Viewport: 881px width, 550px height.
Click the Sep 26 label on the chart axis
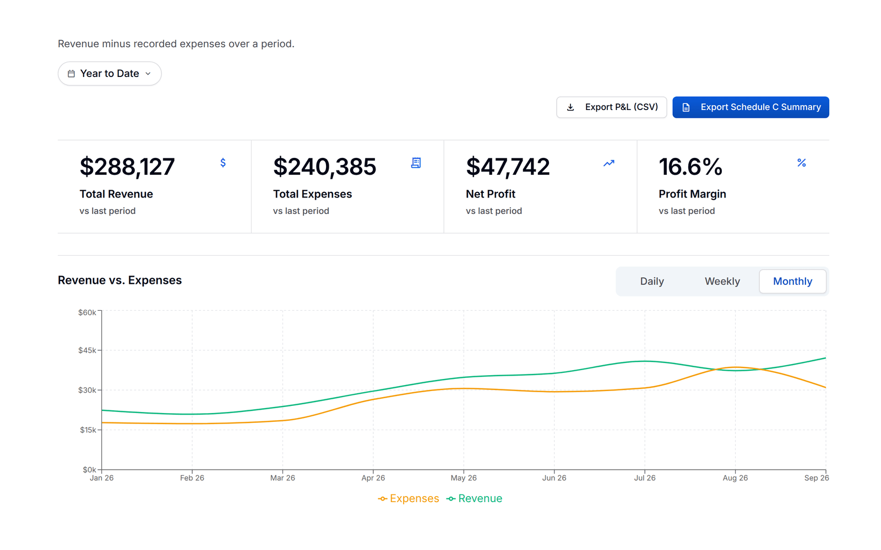[x=817, y=478]
